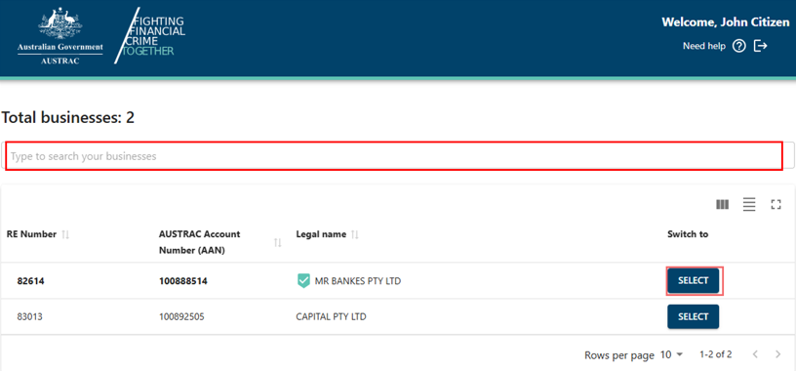Click the Switch to column header
The image size is (796, 371).
tap(688, 234)
